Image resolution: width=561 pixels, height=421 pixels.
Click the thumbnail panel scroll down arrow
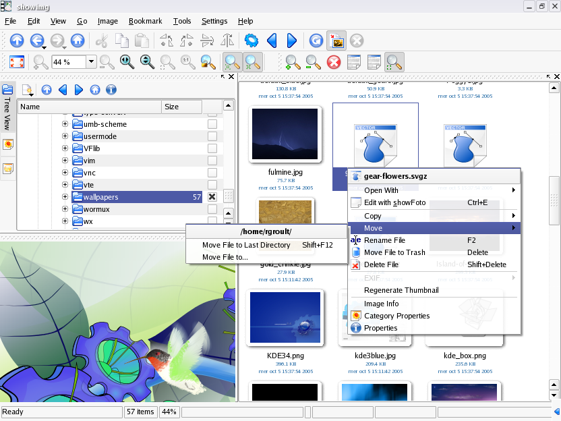[554, 395]
